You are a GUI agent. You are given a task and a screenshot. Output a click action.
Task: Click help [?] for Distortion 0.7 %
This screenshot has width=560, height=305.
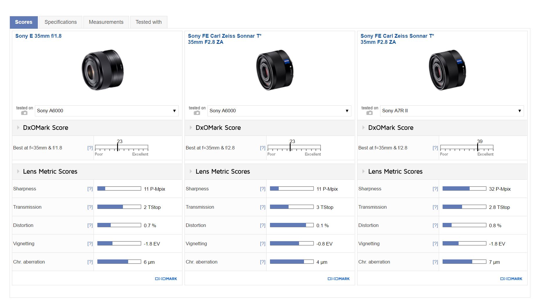click(90, 225)
